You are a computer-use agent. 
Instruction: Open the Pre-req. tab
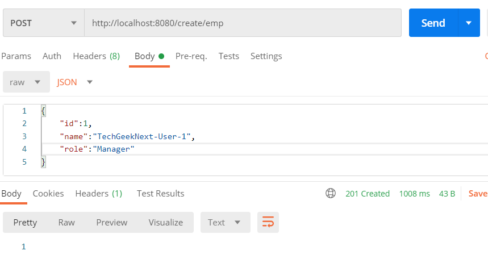[x=191, y=56]
